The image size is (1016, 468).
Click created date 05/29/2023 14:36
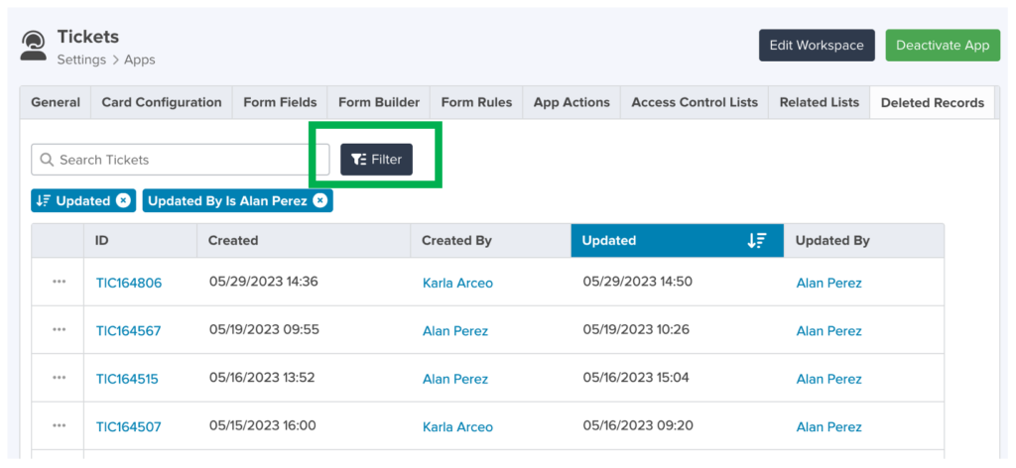point(264,281)
